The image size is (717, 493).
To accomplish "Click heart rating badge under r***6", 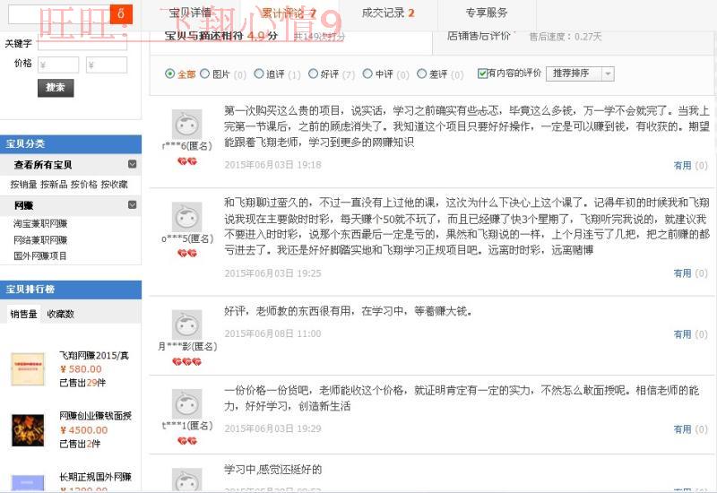I will (x=186, y=161).
